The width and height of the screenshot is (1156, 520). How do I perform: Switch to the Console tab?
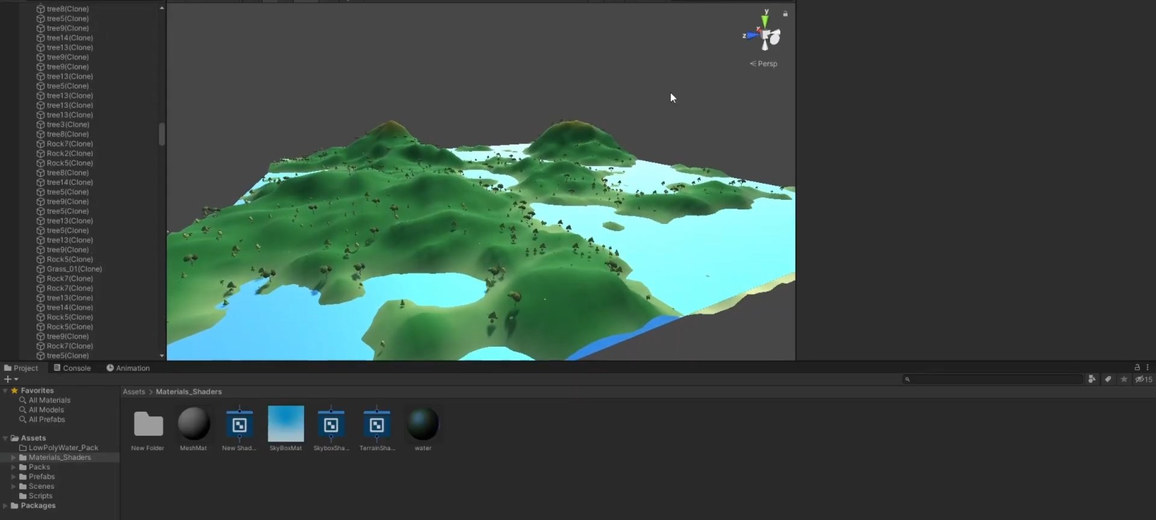72,368
